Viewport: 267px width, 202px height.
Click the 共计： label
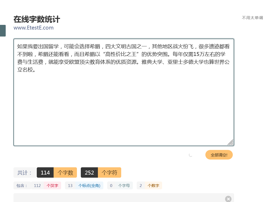tap(25, 172)
